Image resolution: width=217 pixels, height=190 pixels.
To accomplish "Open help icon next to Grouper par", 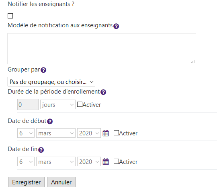I will 43,70.
